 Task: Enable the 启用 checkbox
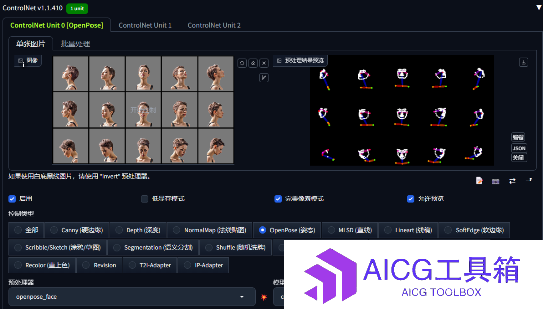click(12, 199)
